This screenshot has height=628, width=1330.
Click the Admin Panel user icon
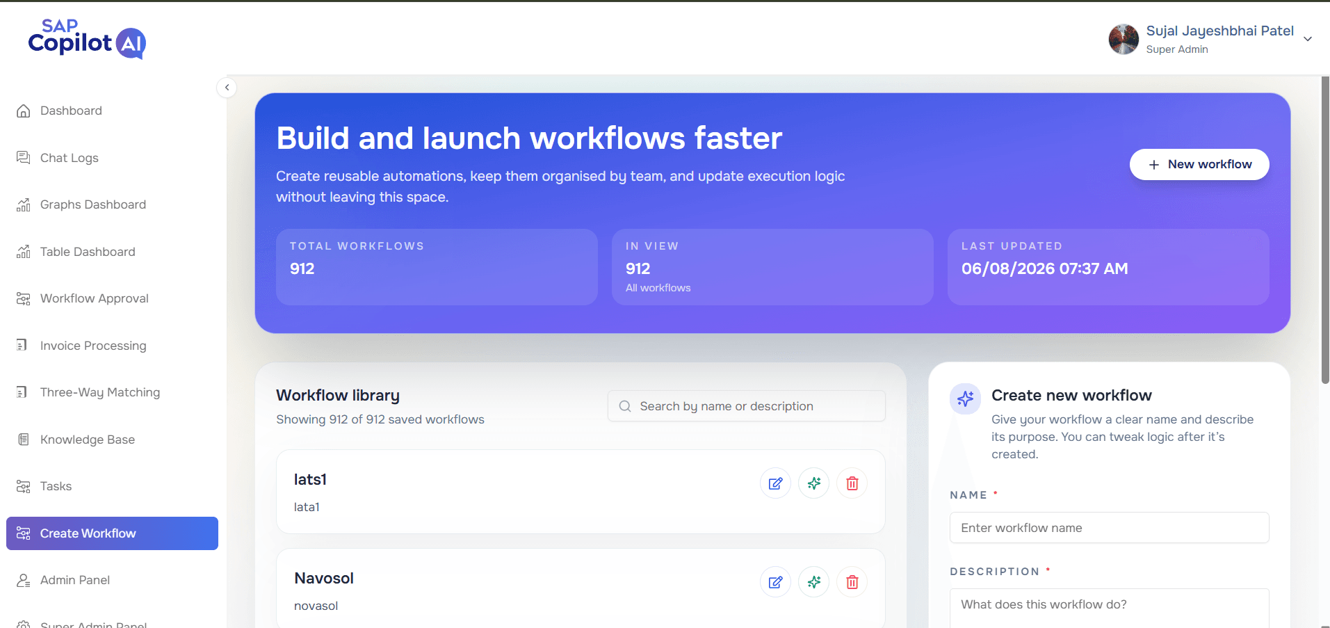pyautogui.click(x=24, y=580)
